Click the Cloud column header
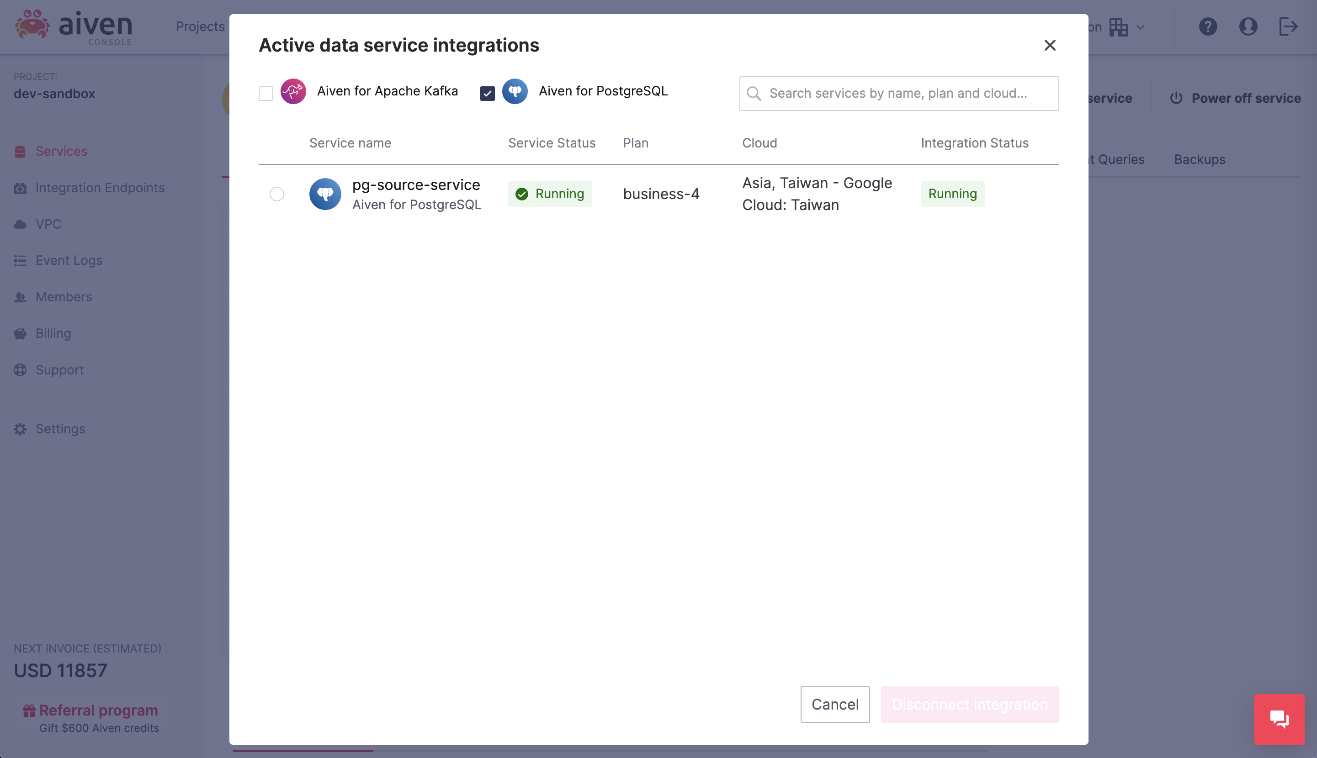 point(759,143)
